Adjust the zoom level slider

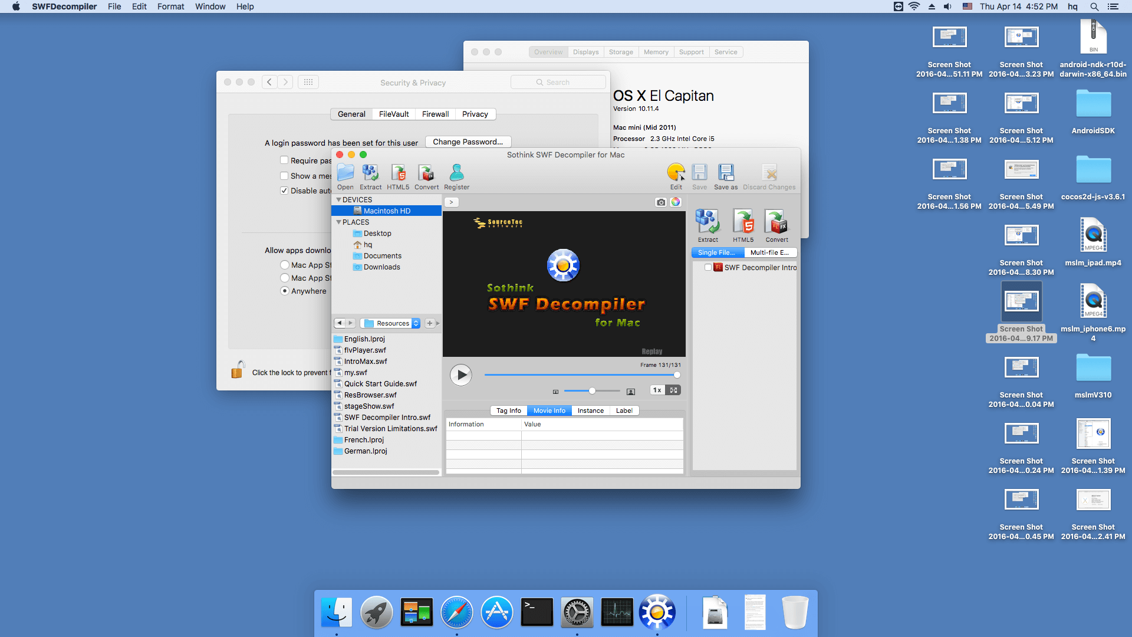click(592, 391)
